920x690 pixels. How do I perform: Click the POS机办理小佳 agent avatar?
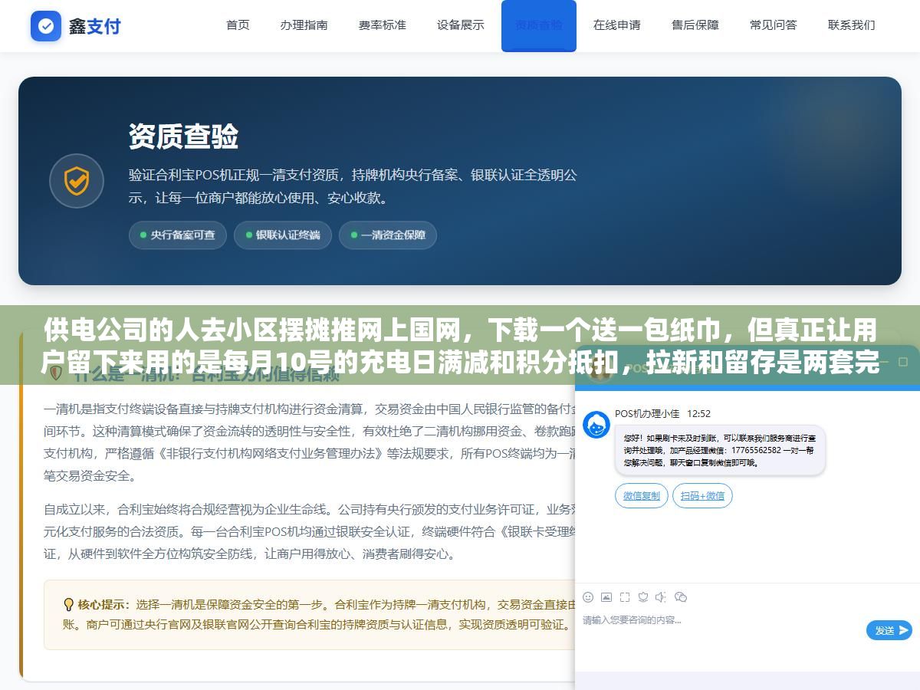pyautogui.click(x=596, y=425)
